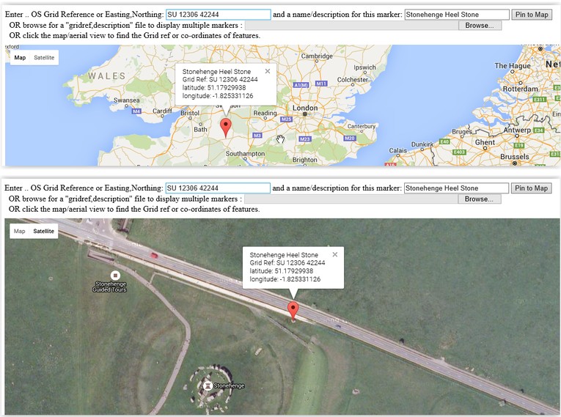Screen dimensions: 561x417
Task: Click Rotterdam label on the map
Action: coord(520,89)
